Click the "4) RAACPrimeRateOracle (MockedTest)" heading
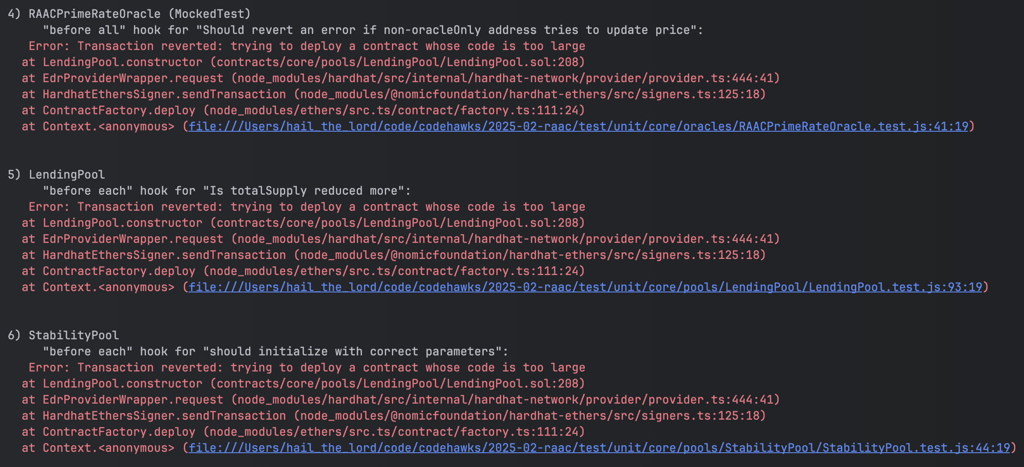 coord(129,14)
